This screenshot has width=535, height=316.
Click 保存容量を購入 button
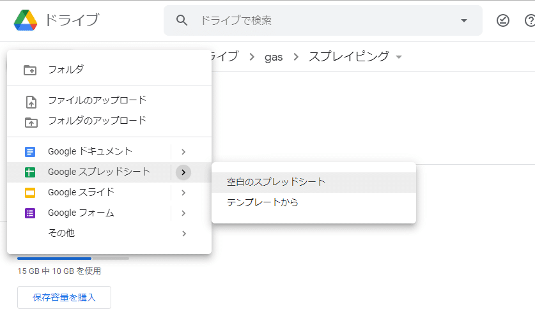tap(64, 297)
